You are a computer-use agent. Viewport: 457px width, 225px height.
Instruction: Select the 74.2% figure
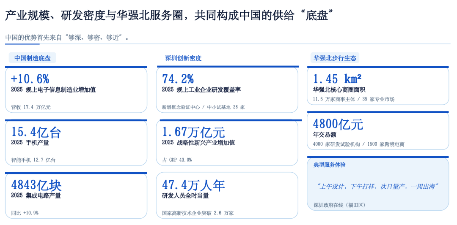[x=178, y=79]
